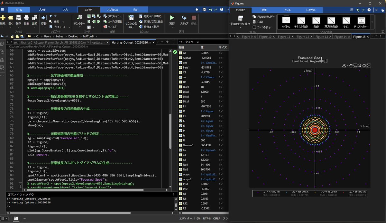The width and height of the screenshot is (386, 223).
Task: Open the 形式 tab in the Figures window
Action: click(x=264, y=10)
